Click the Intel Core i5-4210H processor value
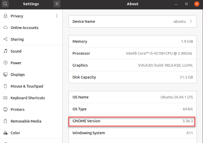This screenshot has width=203, height=143. coord(159,53)
